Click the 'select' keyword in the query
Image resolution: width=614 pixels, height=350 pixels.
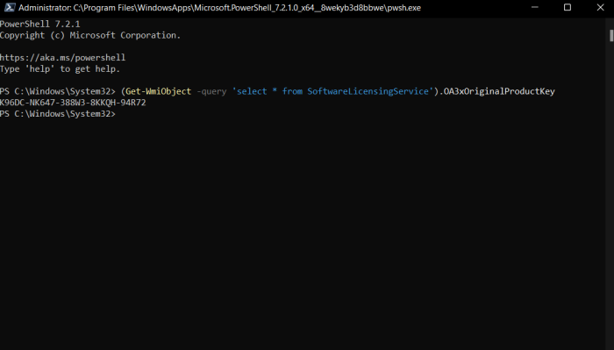click(x=252, y=91)
